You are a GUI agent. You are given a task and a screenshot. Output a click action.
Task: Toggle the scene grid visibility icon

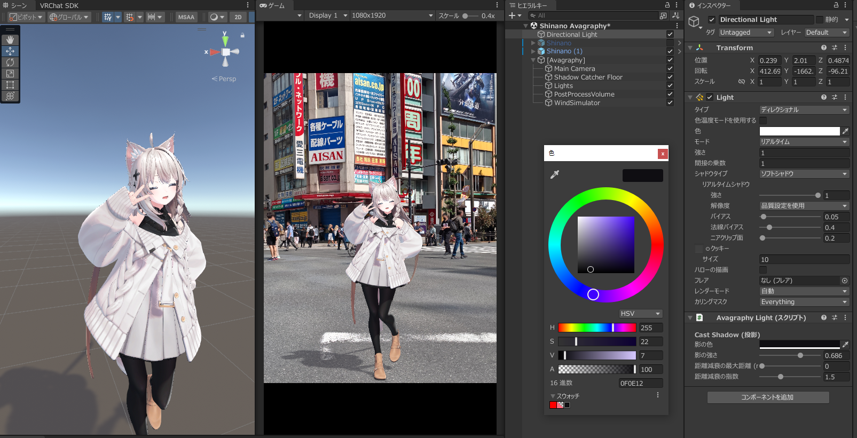pyautogui.click(x=108, y=17)
